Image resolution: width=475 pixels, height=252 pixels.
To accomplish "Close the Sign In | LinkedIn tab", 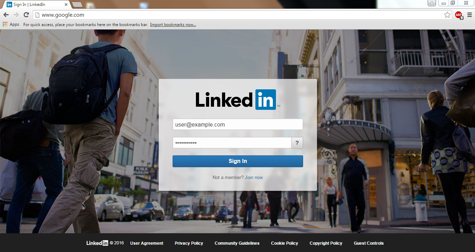I will (66, 5).
